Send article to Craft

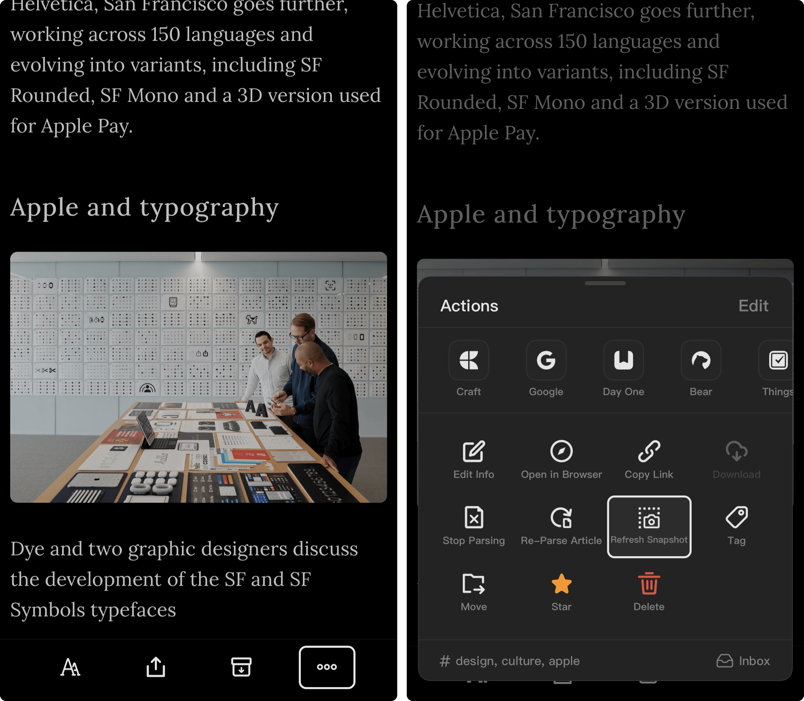pyautogui.click(x=469, y=369)
